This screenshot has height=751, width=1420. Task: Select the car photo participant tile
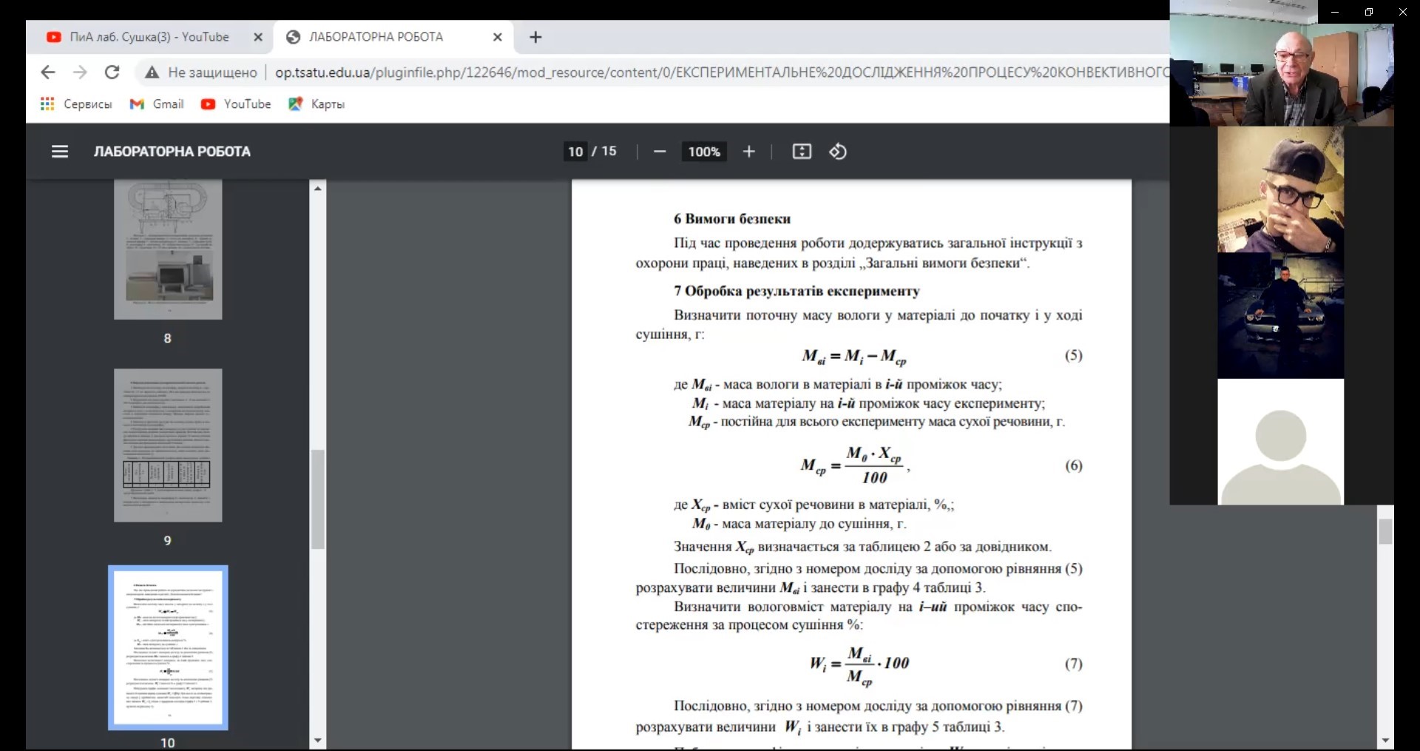1281,316
